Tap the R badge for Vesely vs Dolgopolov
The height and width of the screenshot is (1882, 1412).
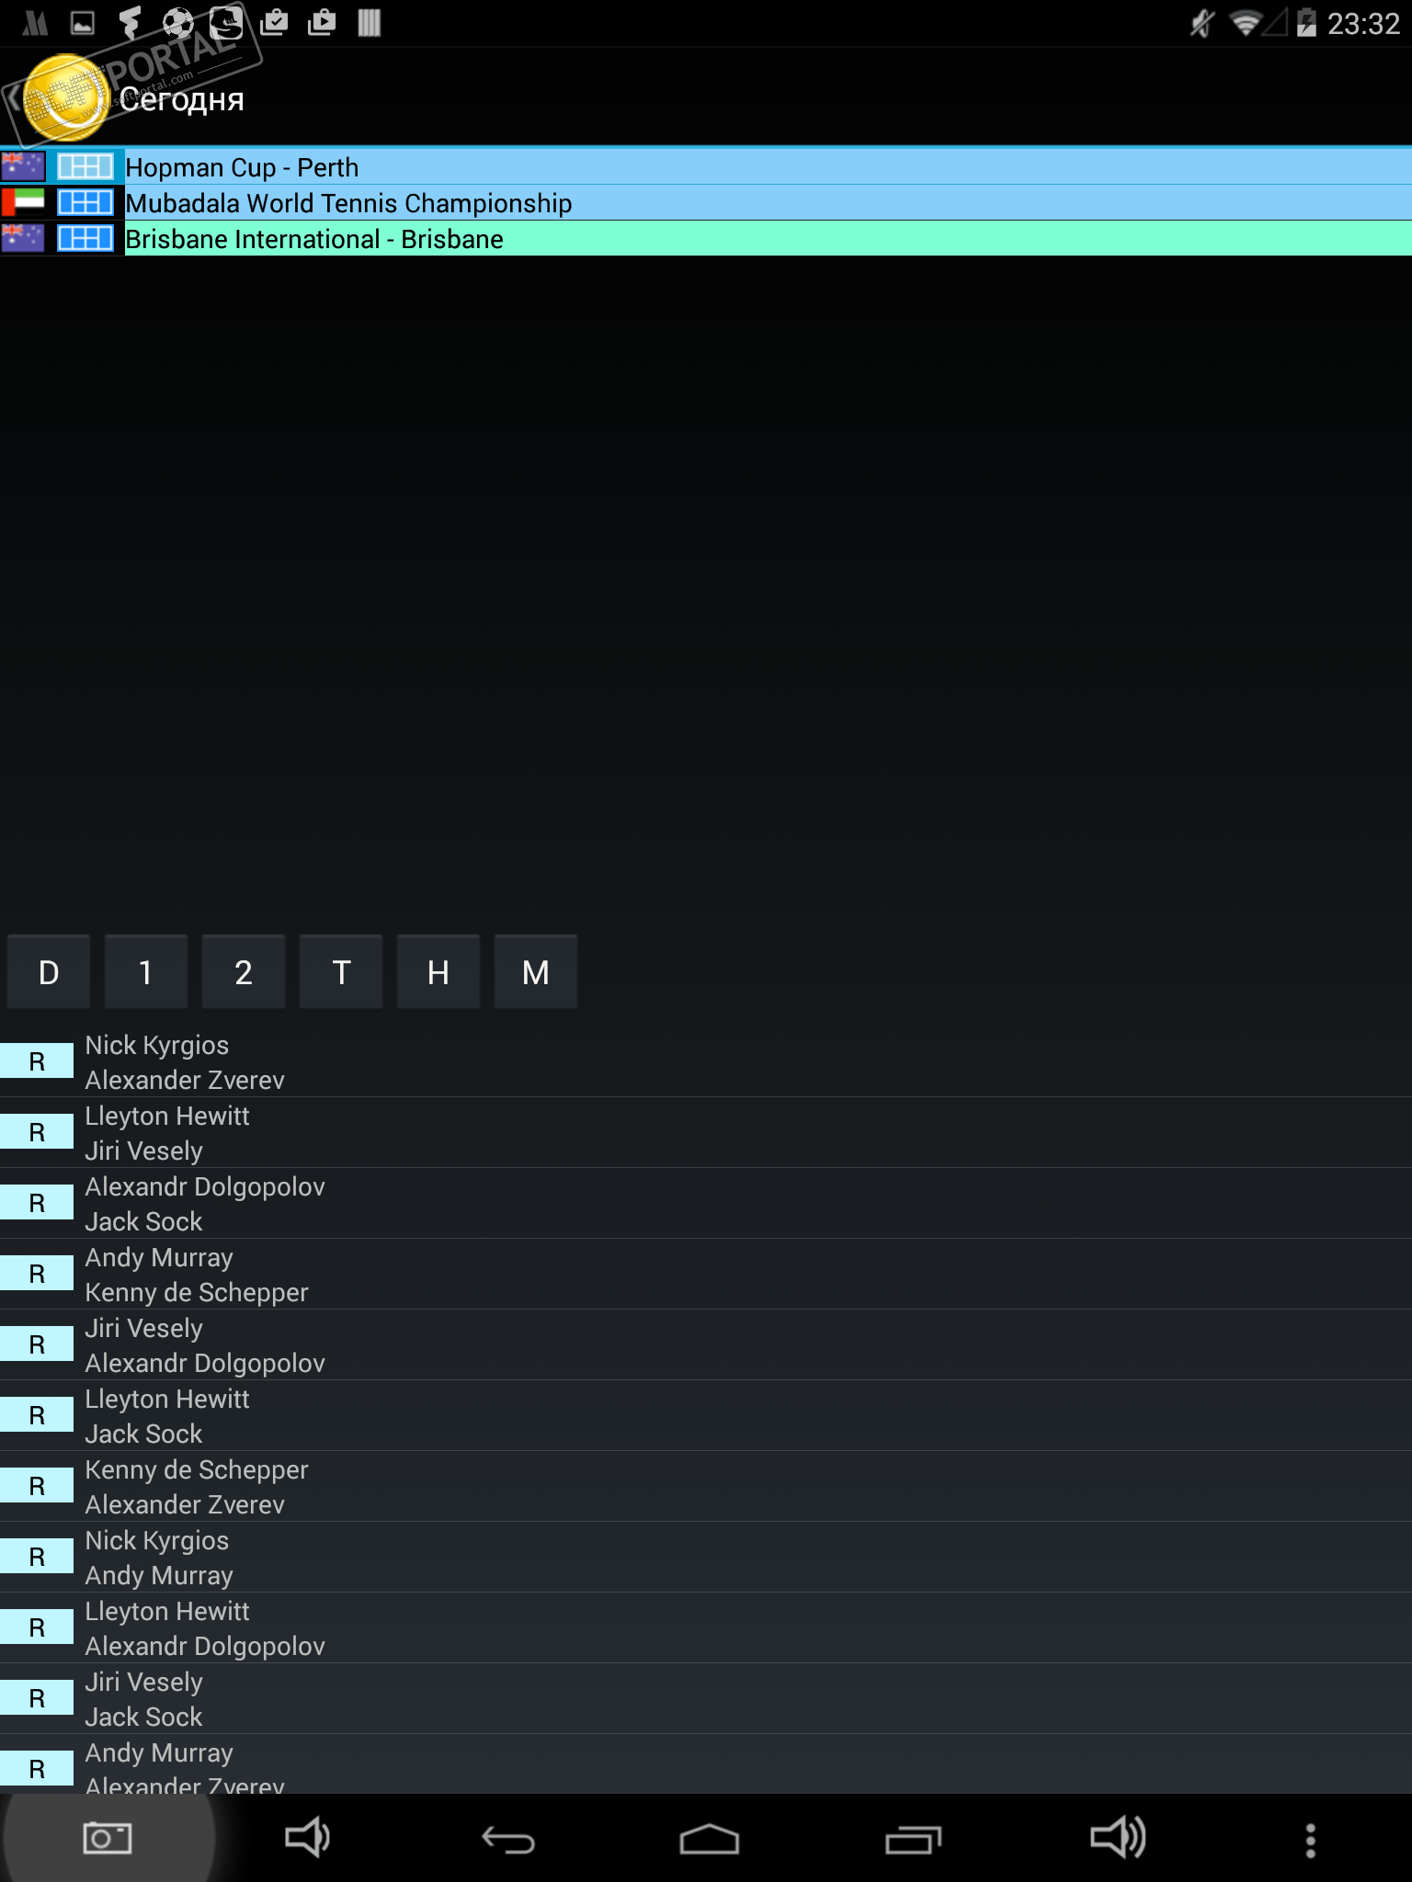pyautogui.click(x=37, y=1344)
